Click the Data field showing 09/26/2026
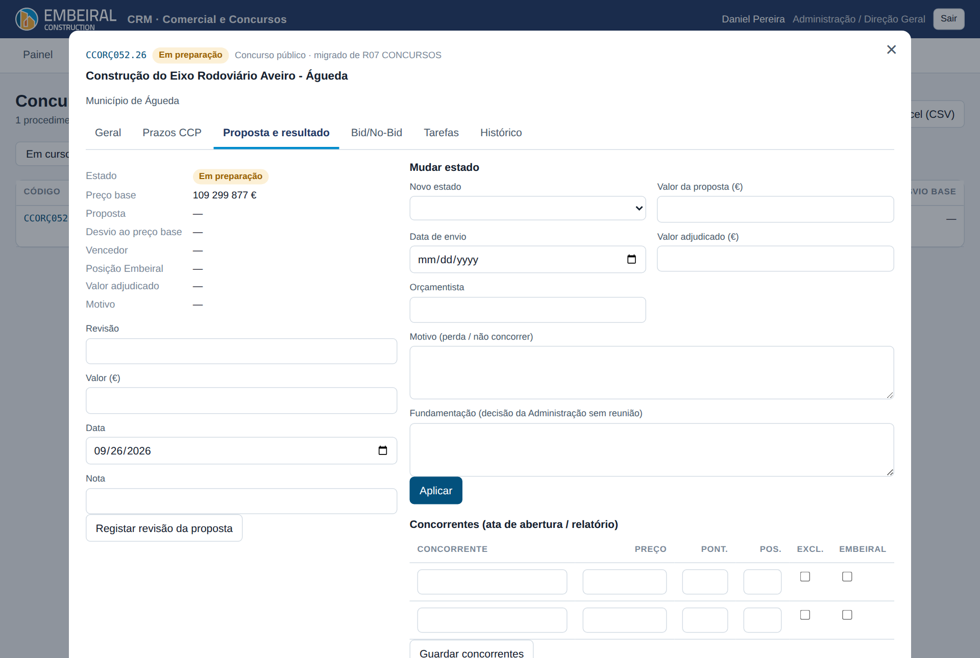980x658 pixels. [241, 450]
